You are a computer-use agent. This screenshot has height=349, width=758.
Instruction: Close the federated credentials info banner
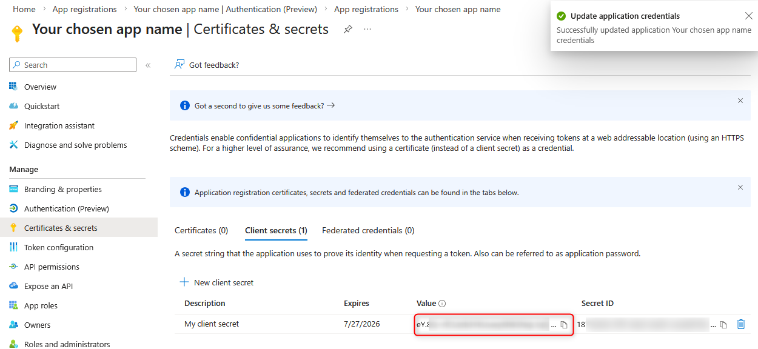(x=740, y=187)
